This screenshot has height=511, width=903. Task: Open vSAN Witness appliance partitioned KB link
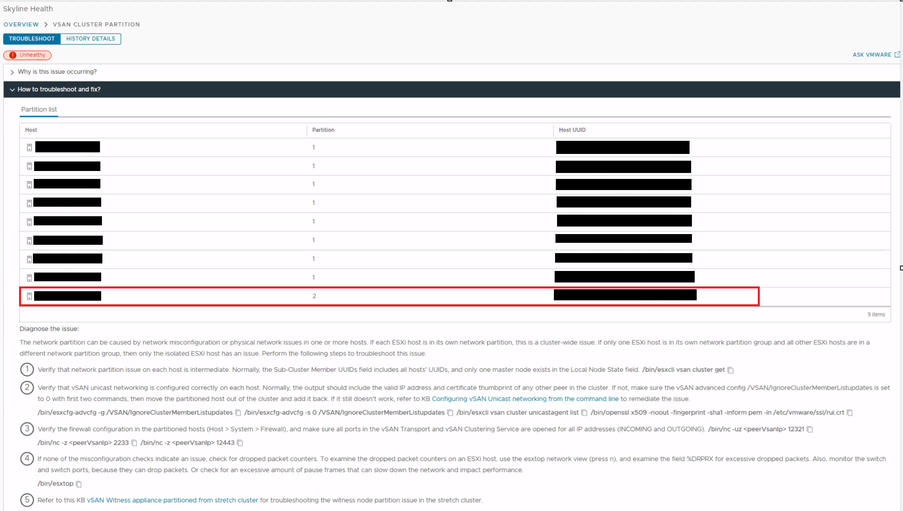(172, 500)
